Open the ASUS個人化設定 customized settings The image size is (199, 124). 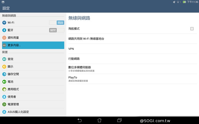(x=33, y=112)
